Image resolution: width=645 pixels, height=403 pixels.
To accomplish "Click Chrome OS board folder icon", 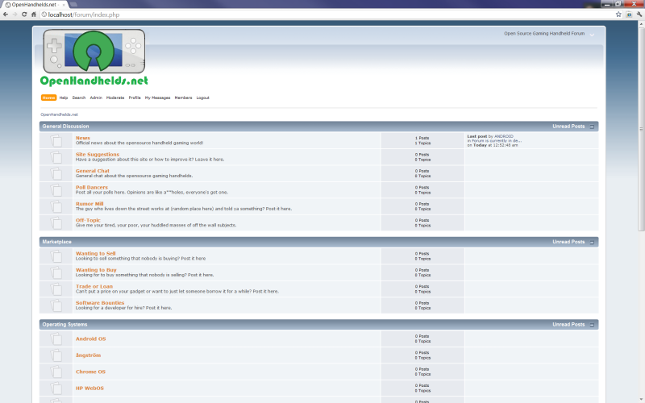I will [56, 372].
